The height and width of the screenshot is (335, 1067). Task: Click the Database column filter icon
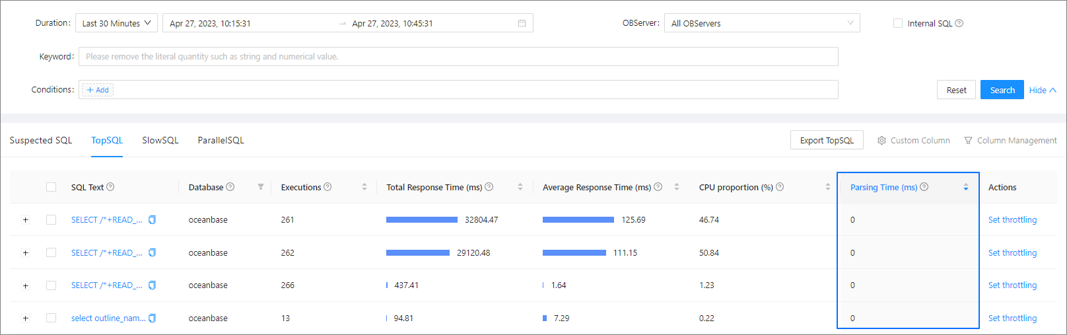[261, 187]
